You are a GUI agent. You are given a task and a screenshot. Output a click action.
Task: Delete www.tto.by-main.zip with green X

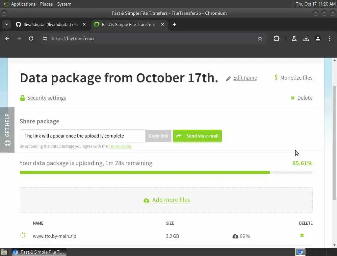(302, 236)
